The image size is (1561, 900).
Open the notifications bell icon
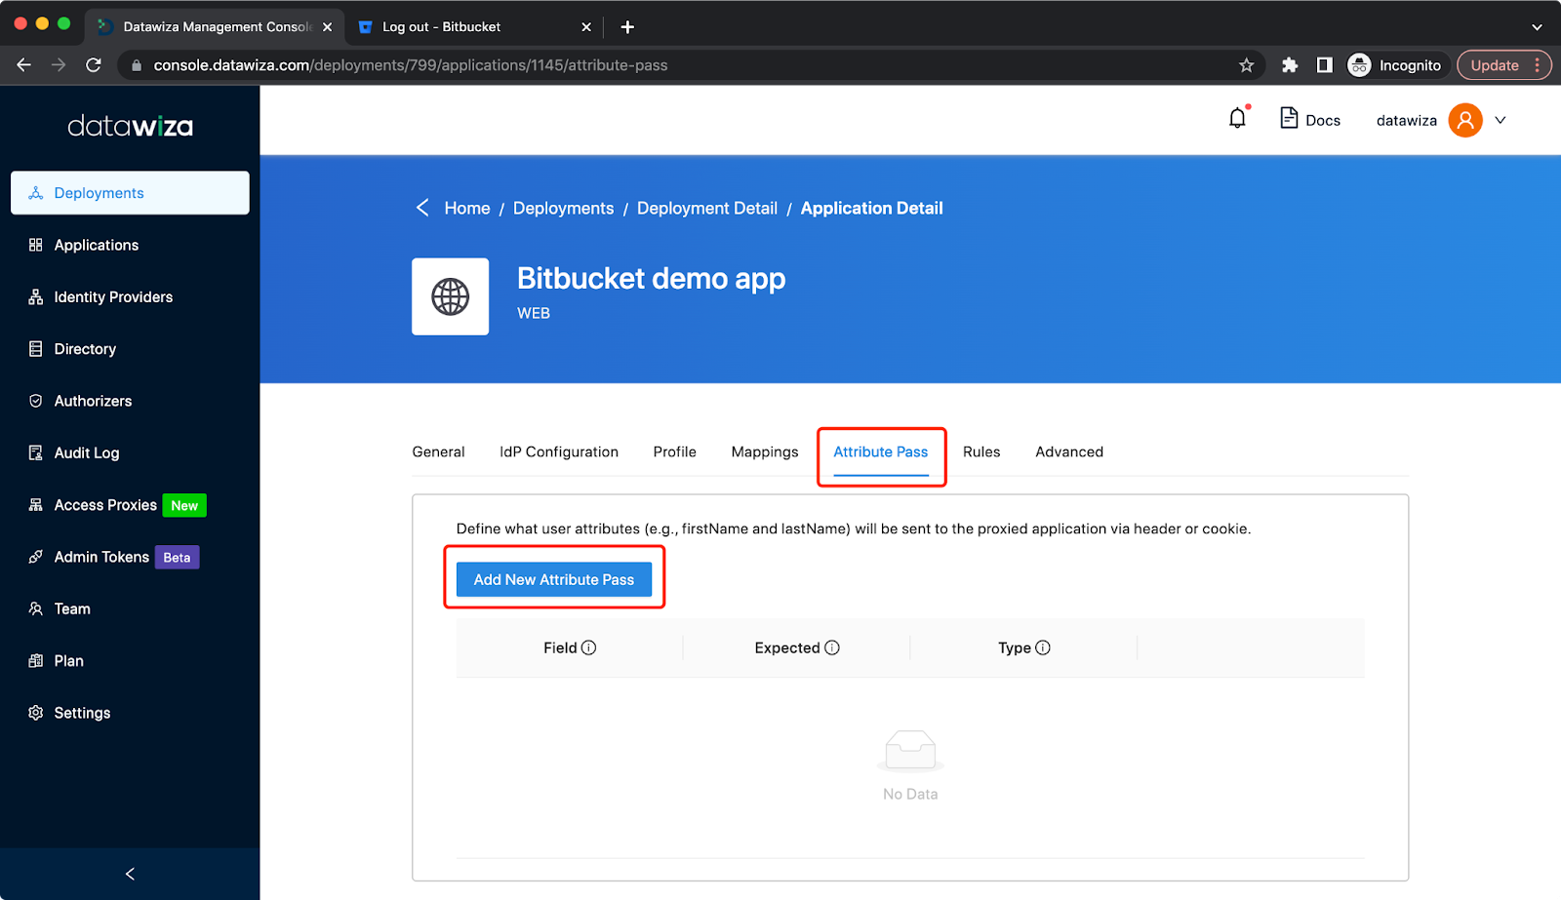pos(1237,118)
